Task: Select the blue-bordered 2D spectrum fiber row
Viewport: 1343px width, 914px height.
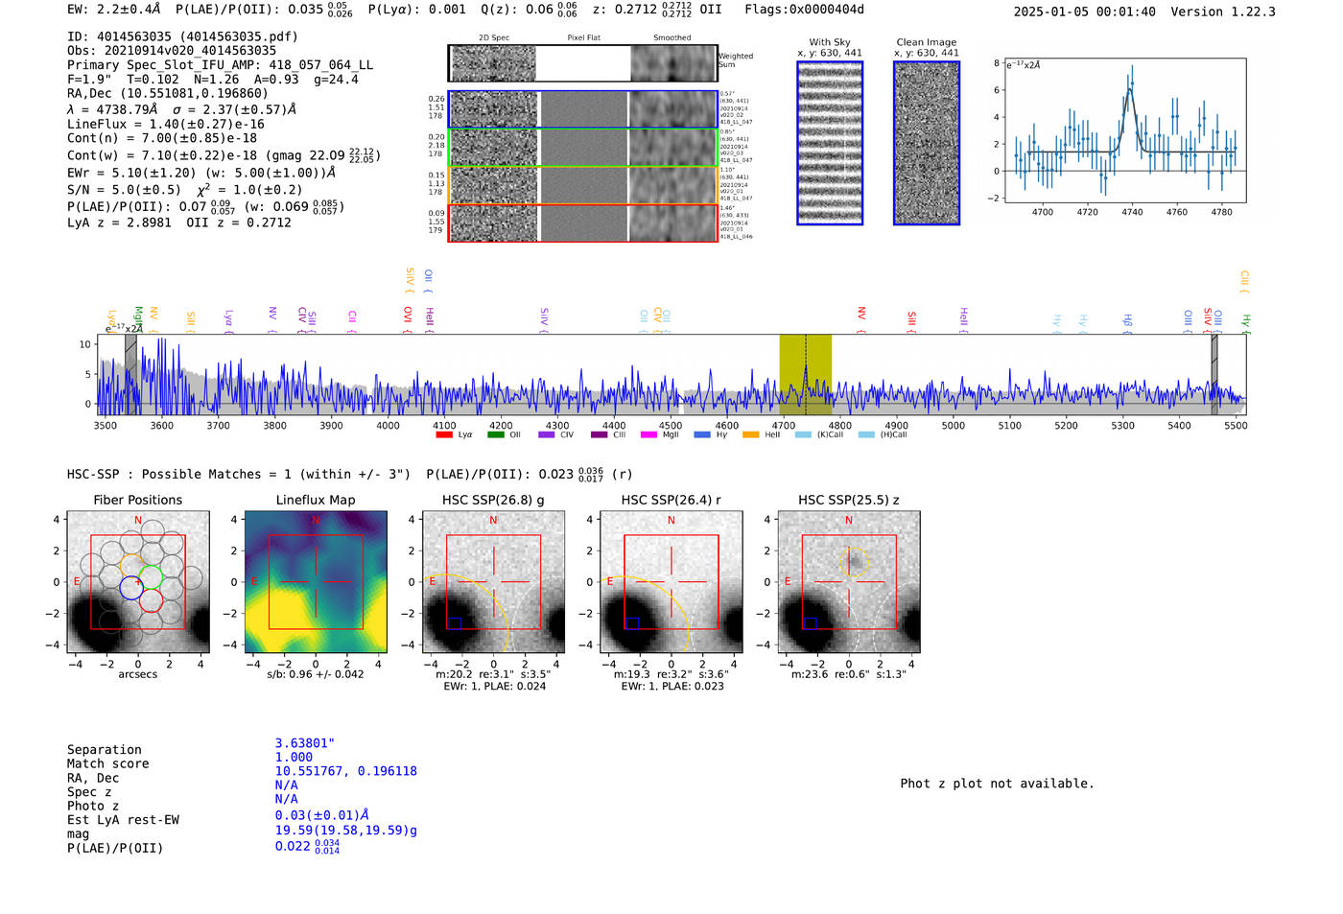Action: (x=583, y=109)
